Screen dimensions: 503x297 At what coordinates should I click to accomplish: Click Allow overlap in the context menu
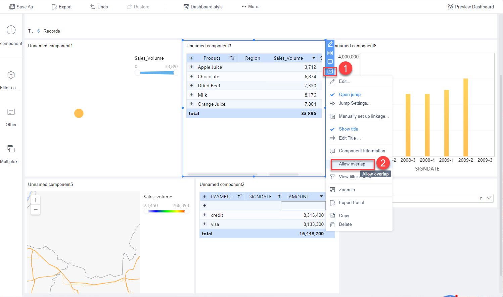pyautogui.click(x=352, y=164)
